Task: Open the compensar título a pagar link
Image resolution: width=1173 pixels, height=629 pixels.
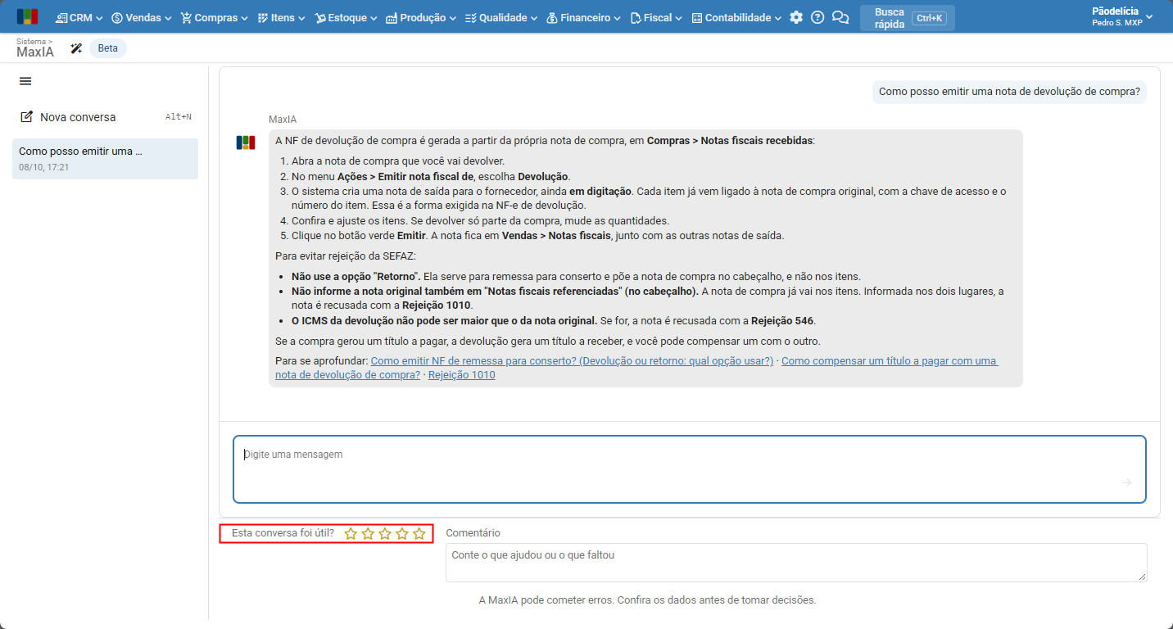Action: [636, 368]
